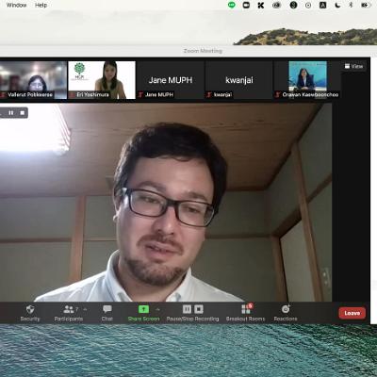
Task: Click the circled play menu bar icon
Action: tap(308, 5)
